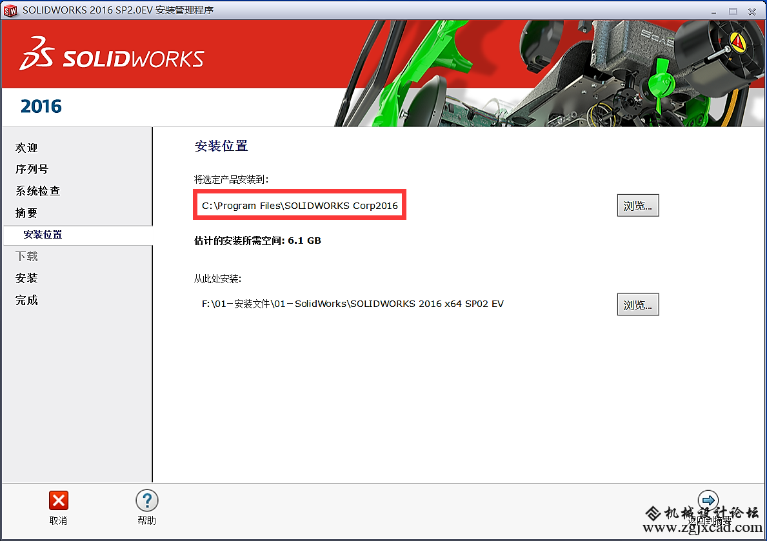The height and width of the screenshot is (541, 767).
Task: Click the F:\01-安装文件 source path text
Action: click(x=353, y=304)
